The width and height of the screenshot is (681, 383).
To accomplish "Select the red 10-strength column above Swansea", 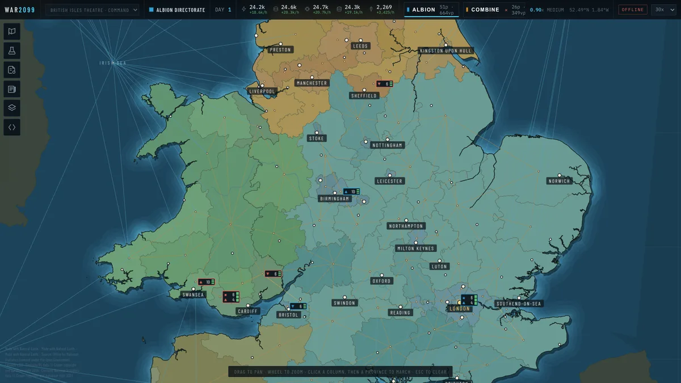I will tap(206, 282).
